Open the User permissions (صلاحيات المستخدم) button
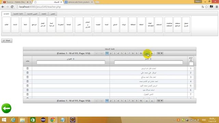The height and width of the screenshot is (123, 219). pyautogui.click(x=169, y=25)
